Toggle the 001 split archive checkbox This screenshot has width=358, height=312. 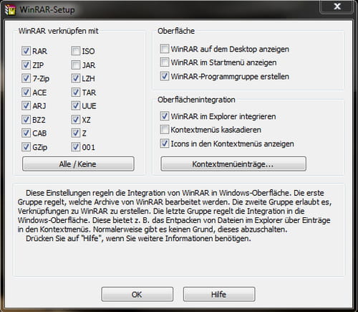(76, 147)
